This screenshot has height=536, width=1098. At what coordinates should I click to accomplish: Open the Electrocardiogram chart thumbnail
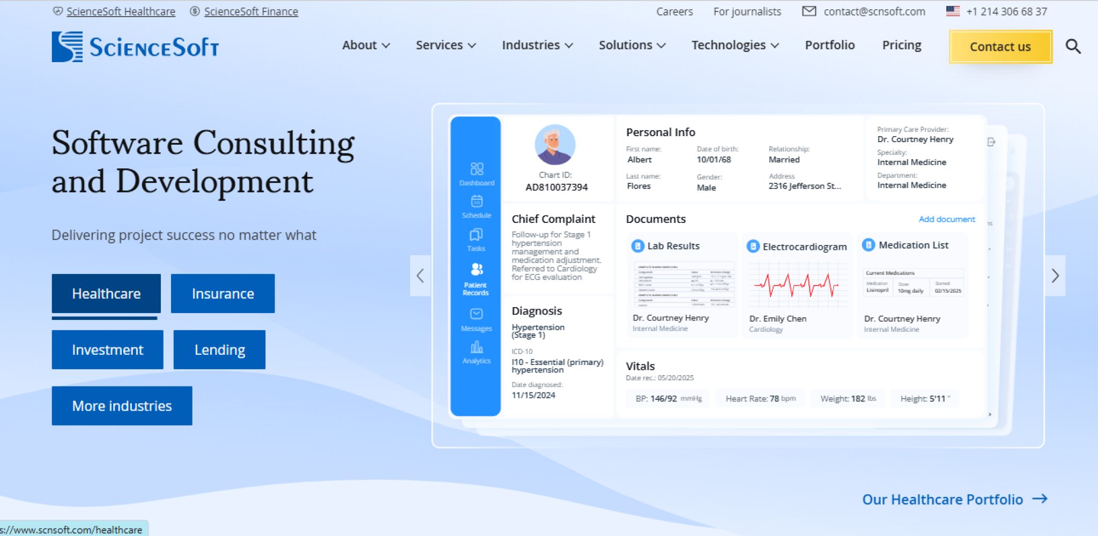[797, 284]
